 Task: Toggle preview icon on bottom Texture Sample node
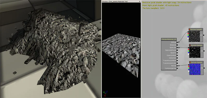(x=190, y=62)
